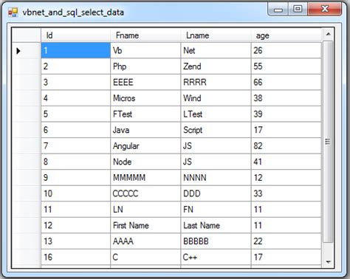Select the Fname cell 'Java'
Image resolution: width=350 pixels, height=279 pixels.
[145, 130]
